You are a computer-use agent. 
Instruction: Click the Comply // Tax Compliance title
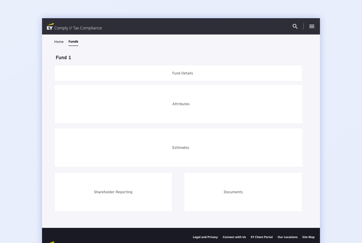(78, 28)
